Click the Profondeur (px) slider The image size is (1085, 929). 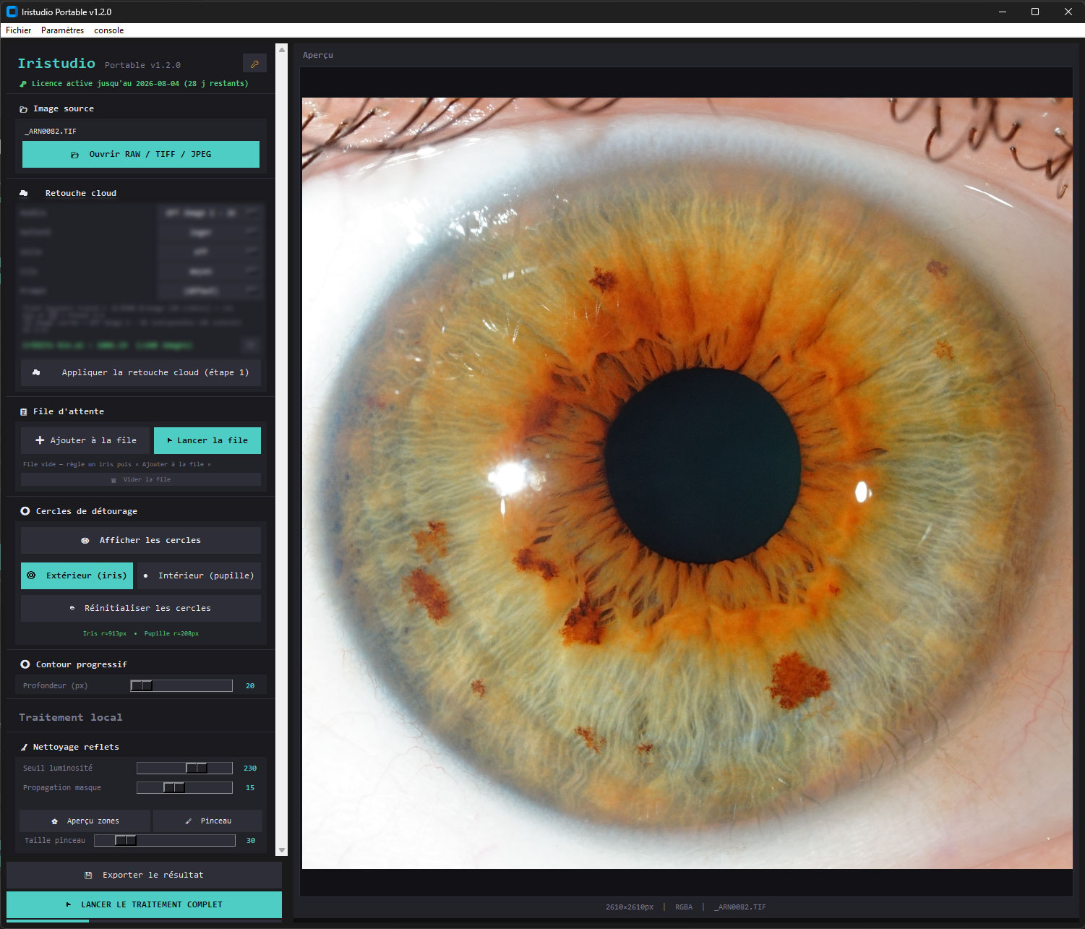pos(181,685)
